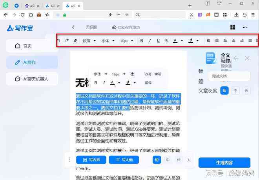
Task: Clear formatting with top toolbar eraser
Action: [75, 41]
